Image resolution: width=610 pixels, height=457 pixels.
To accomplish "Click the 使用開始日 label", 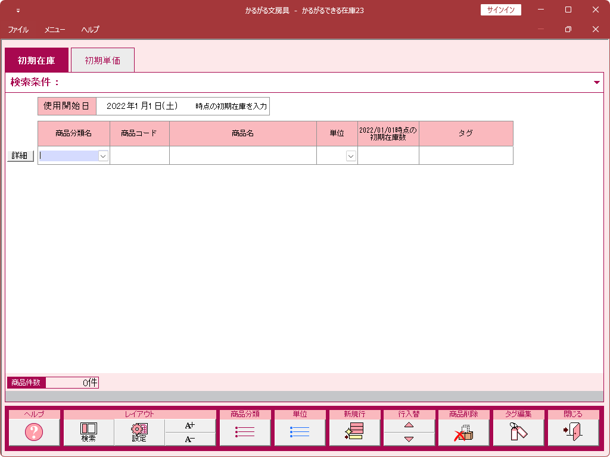I will [67, 106].
